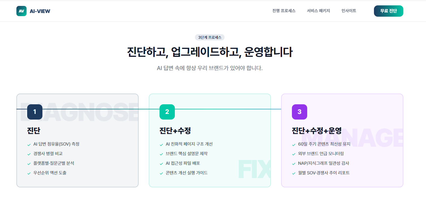Click checkmark beside AI 답변 점유율(SOV) 측정
426x210 pixels.
29,145
